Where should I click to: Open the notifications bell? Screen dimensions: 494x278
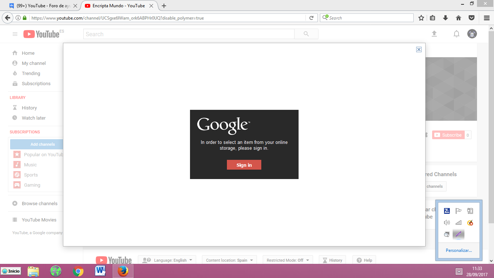click(x=456, y=34)
